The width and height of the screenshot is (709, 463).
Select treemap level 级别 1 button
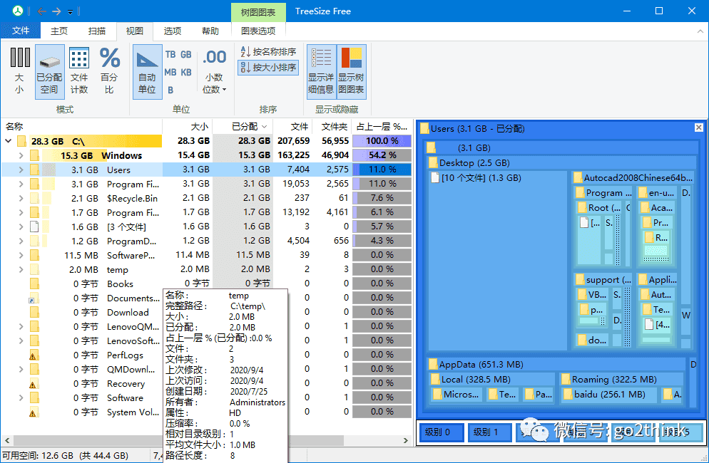[x=490, y=432]
